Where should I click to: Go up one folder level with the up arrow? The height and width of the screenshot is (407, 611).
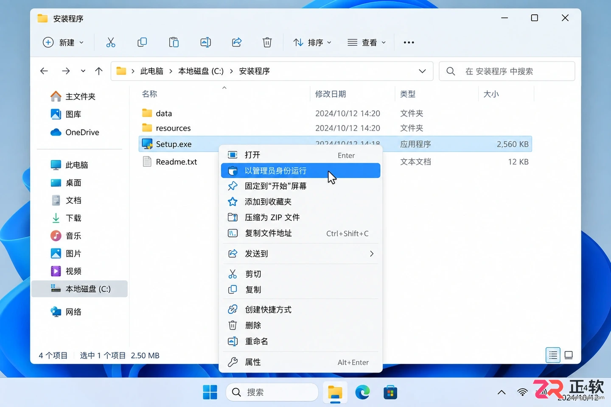(x=99, y=71)
